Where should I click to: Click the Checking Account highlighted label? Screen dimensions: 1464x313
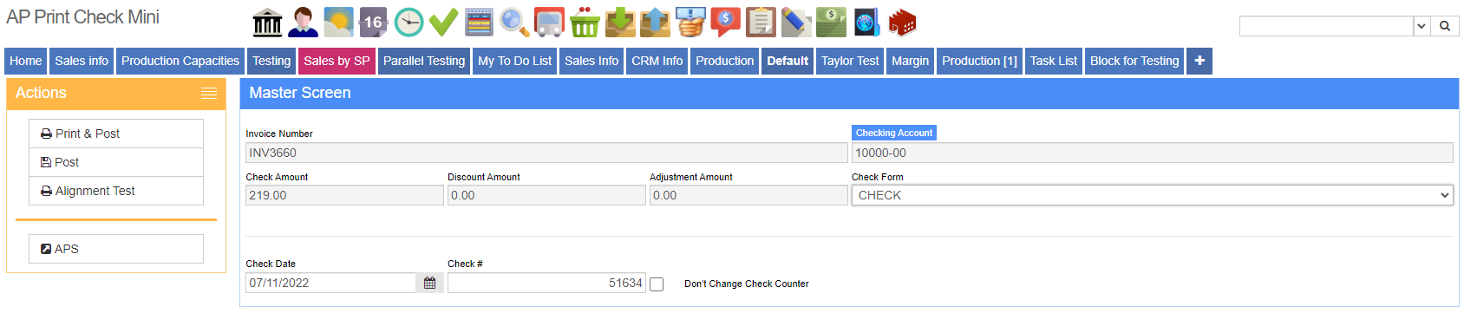point(894,133)
